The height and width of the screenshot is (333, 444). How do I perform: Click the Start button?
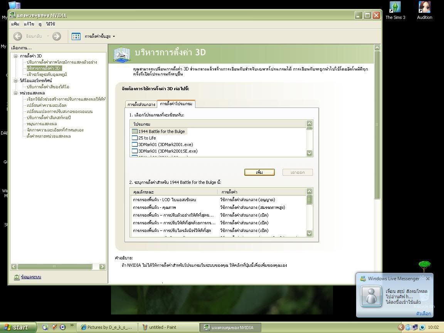[x=18, y=327]
